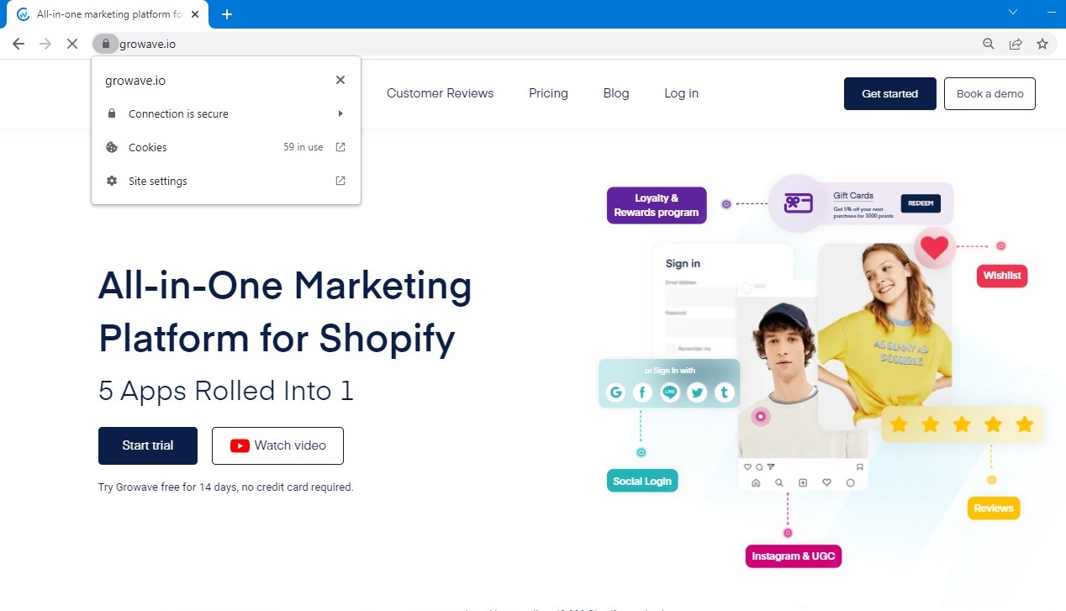Open the zoom magnifier in address bar
The image size is (1066, 611).
[x=989, y=44]
